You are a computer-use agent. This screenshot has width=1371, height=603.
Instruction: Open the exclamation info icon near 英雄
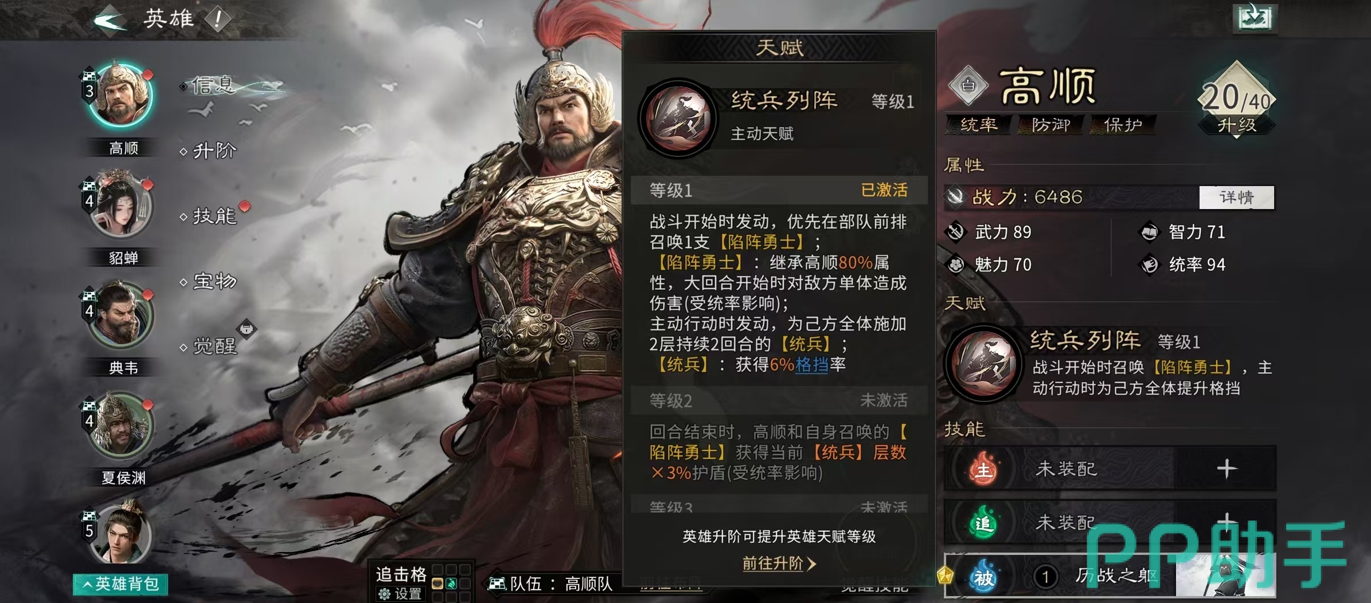tap(218, 19)
